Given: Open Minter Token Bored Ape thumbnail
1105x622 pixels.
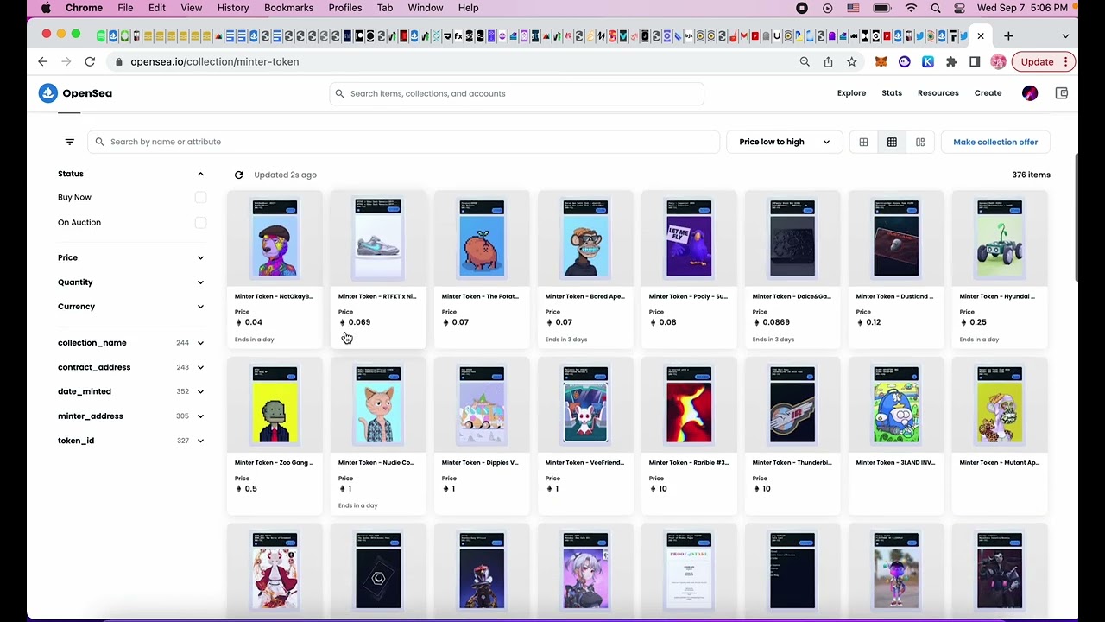Looking at the screenshot, I should (585, 238).
